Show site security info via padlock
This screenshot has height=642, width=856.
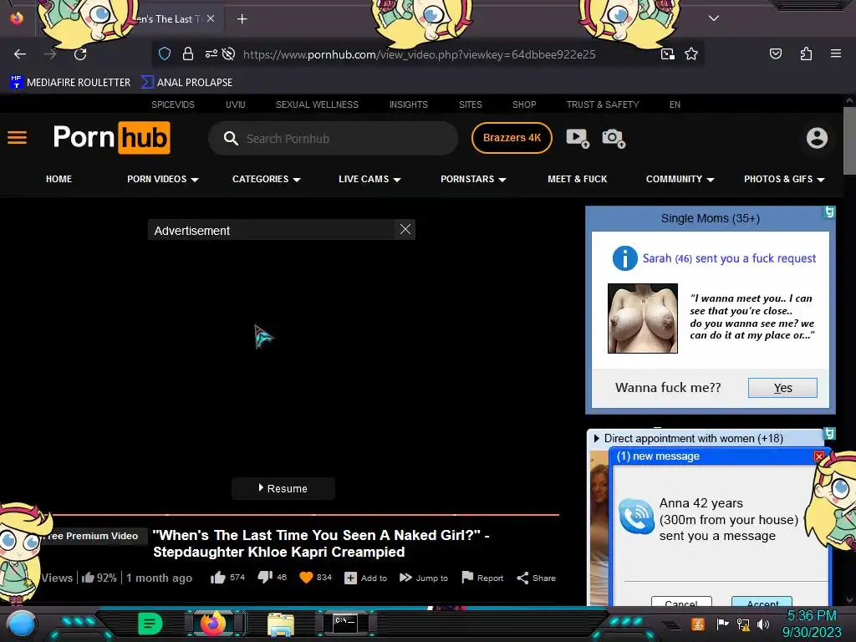tap(188, 53)
